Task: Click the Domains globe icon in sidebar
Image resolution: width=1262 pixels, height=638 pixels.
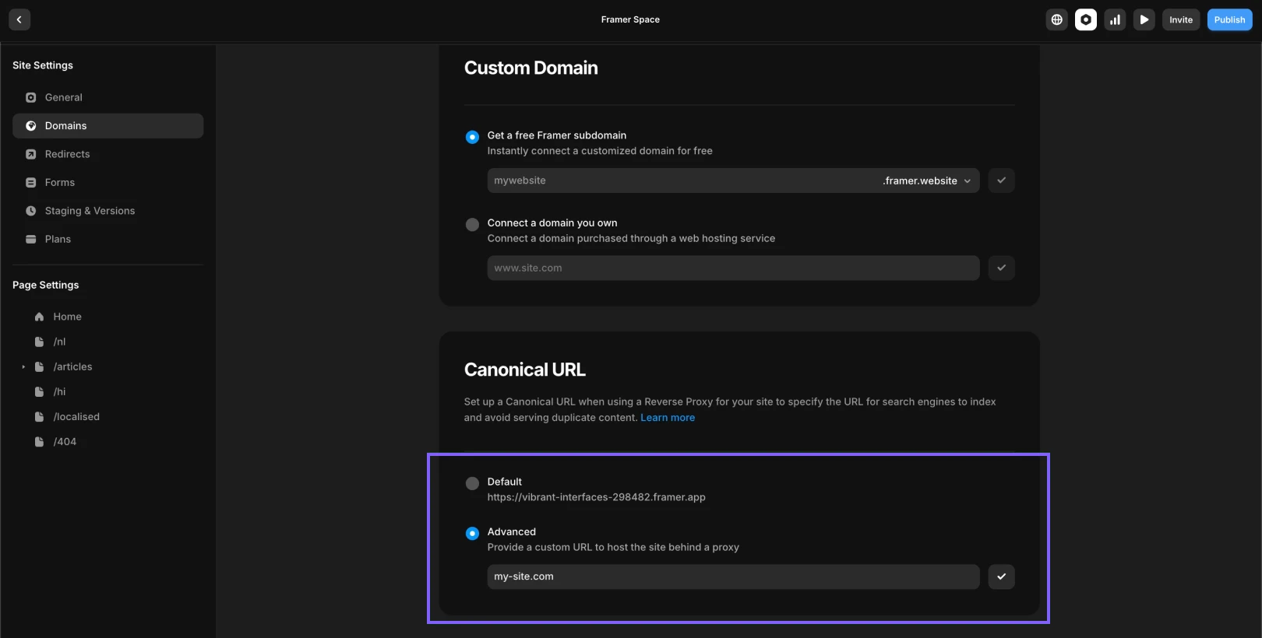Action: click(x=31, y=126)
